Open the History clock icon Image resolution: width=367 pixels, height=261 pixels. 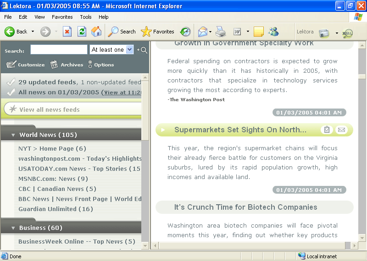(185, 32)
